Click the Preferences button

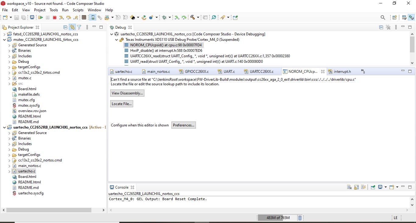pos(184,125)
